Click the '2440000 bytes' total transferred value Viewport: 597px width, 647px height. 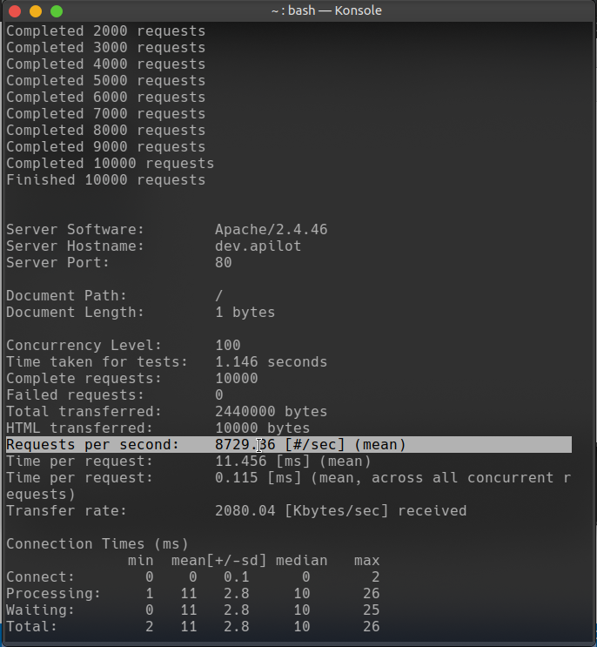(x=271, y=411)
